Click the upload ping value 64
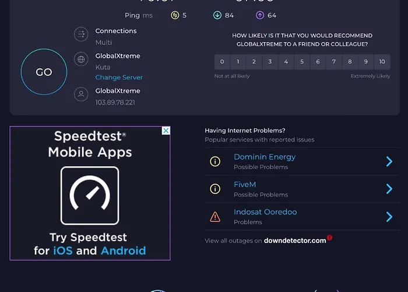 pyautogui.click(x=272, y=15)
